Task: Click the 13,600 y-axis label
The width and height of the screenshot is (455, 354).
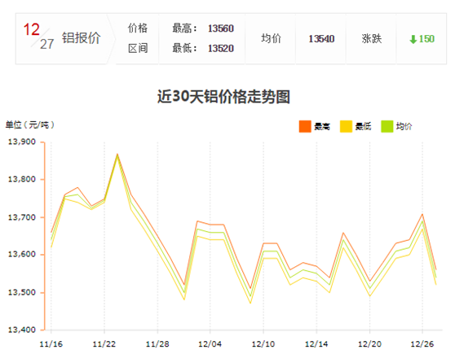Action: point(22,254)
